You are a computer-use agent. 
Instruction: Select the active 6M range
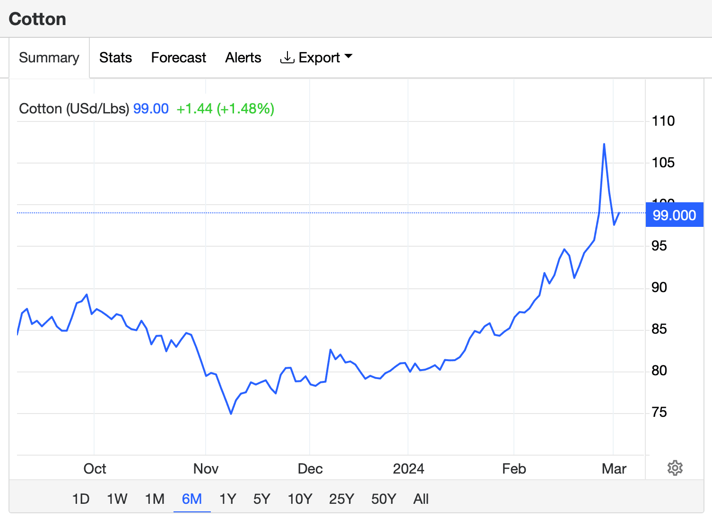[x=192, y=499]
